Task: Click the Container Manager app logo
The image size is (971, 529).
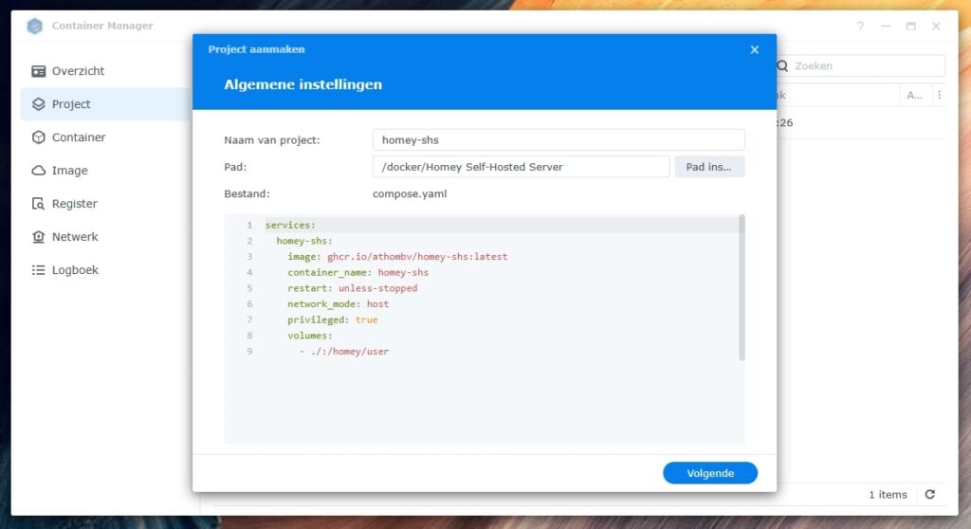Action: (35, 26)
